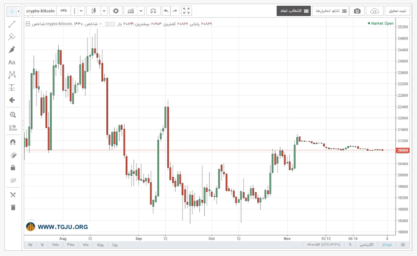Toggle fullscreen mode for the chart
The width and height of the screenshot is (417, 256).
pos(186,11)
